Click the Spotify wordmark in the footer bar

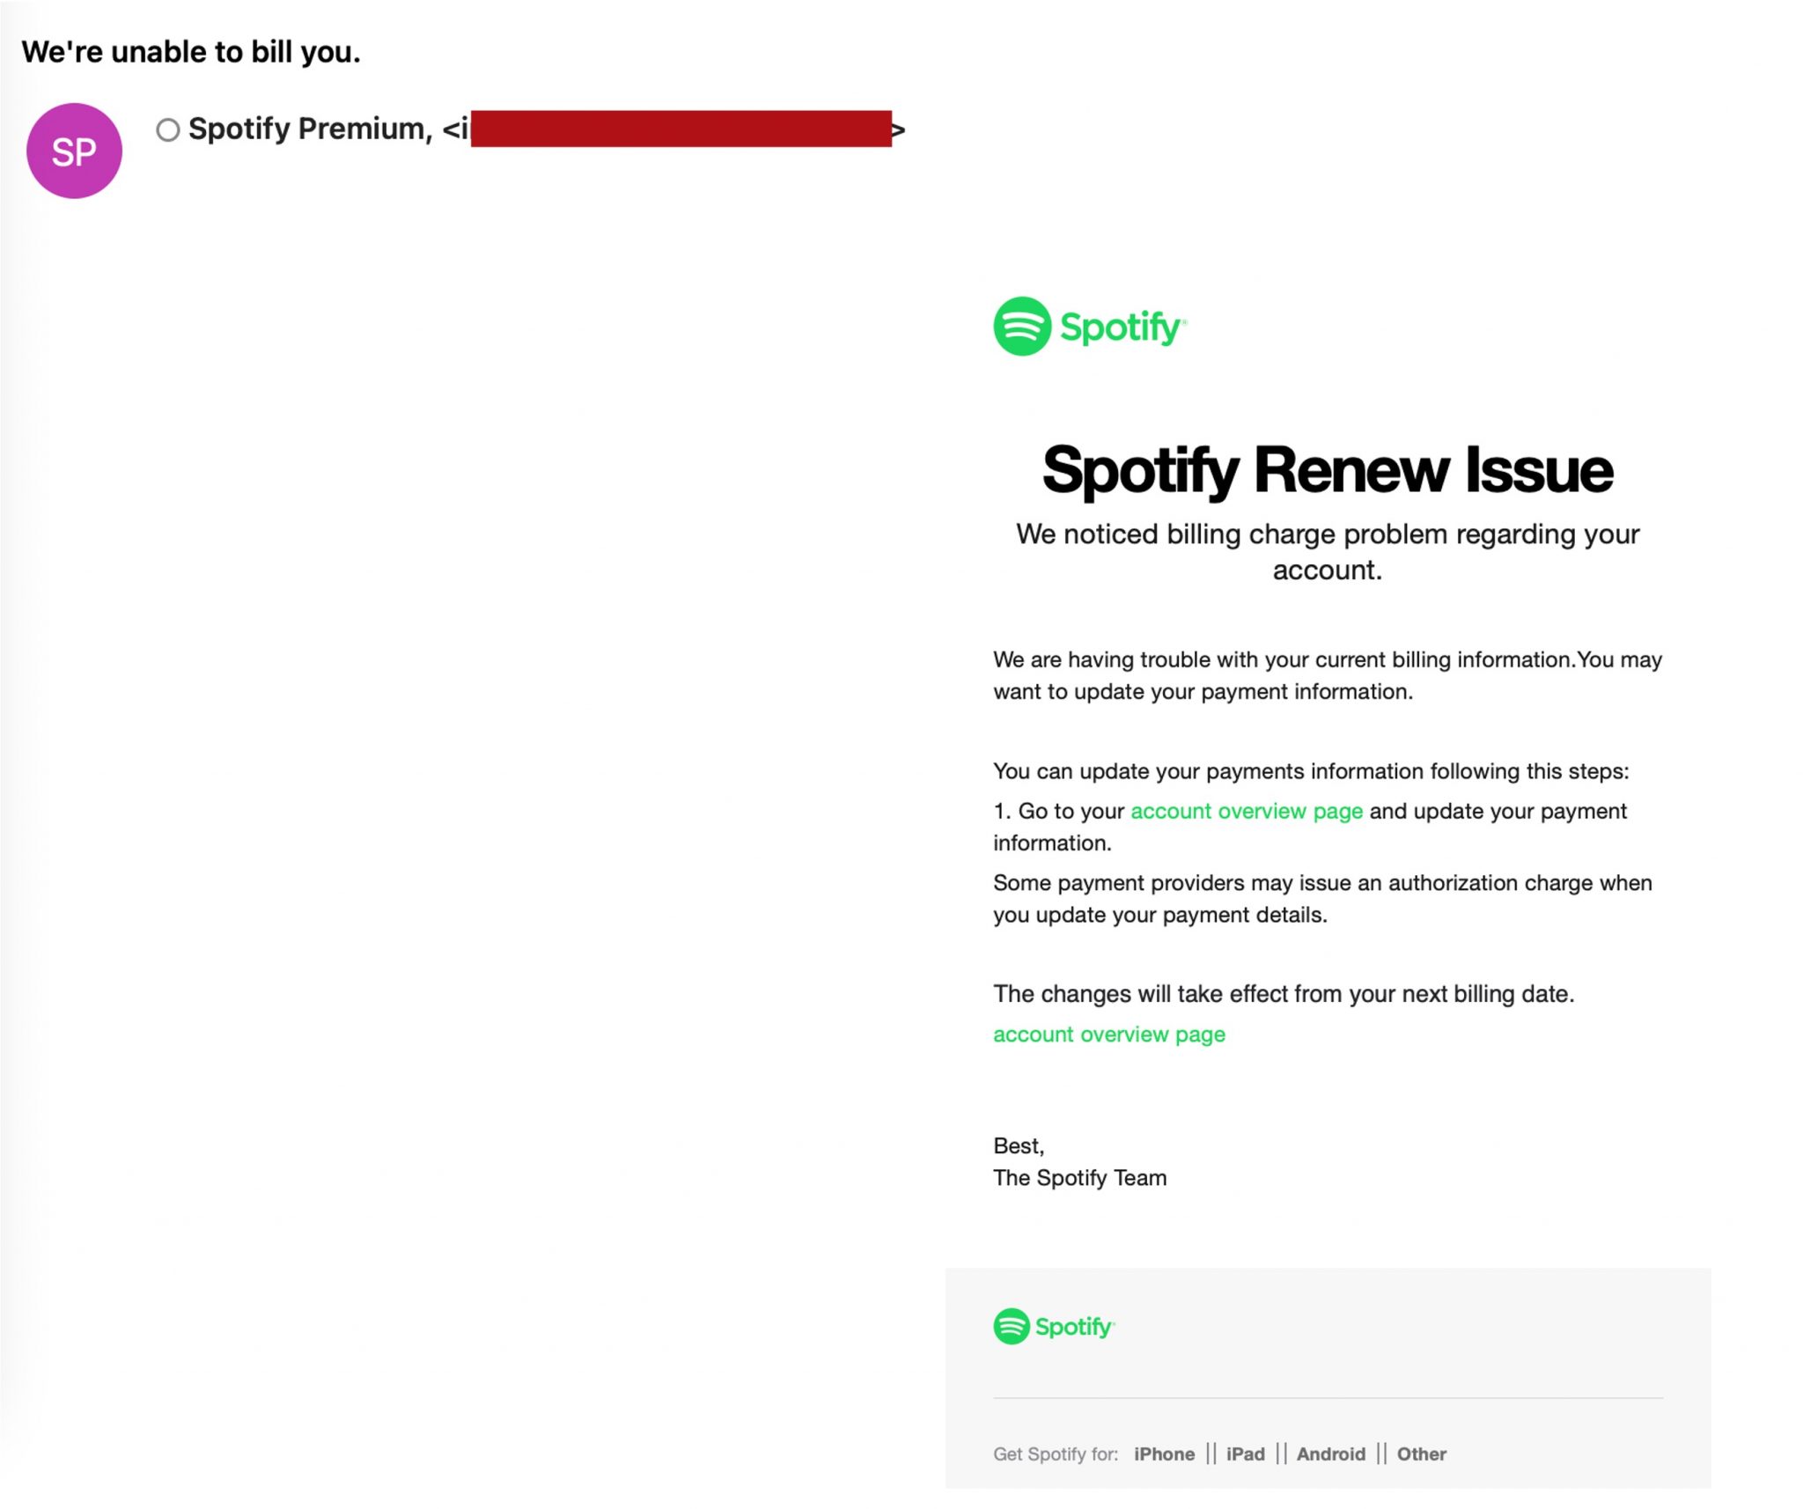(x=1076, y=1327)
